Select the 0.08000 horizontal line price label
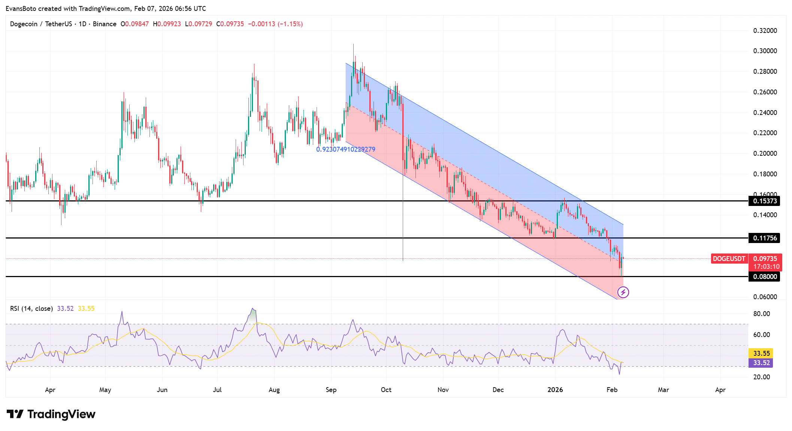The height and width of the screenshot is (431, 792). click(764, 277)
